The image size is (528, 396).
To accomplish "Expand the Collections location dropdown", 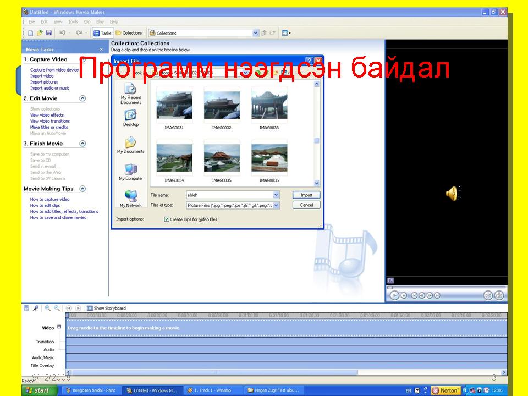I will pyautogui.click(x=256, y=33).
